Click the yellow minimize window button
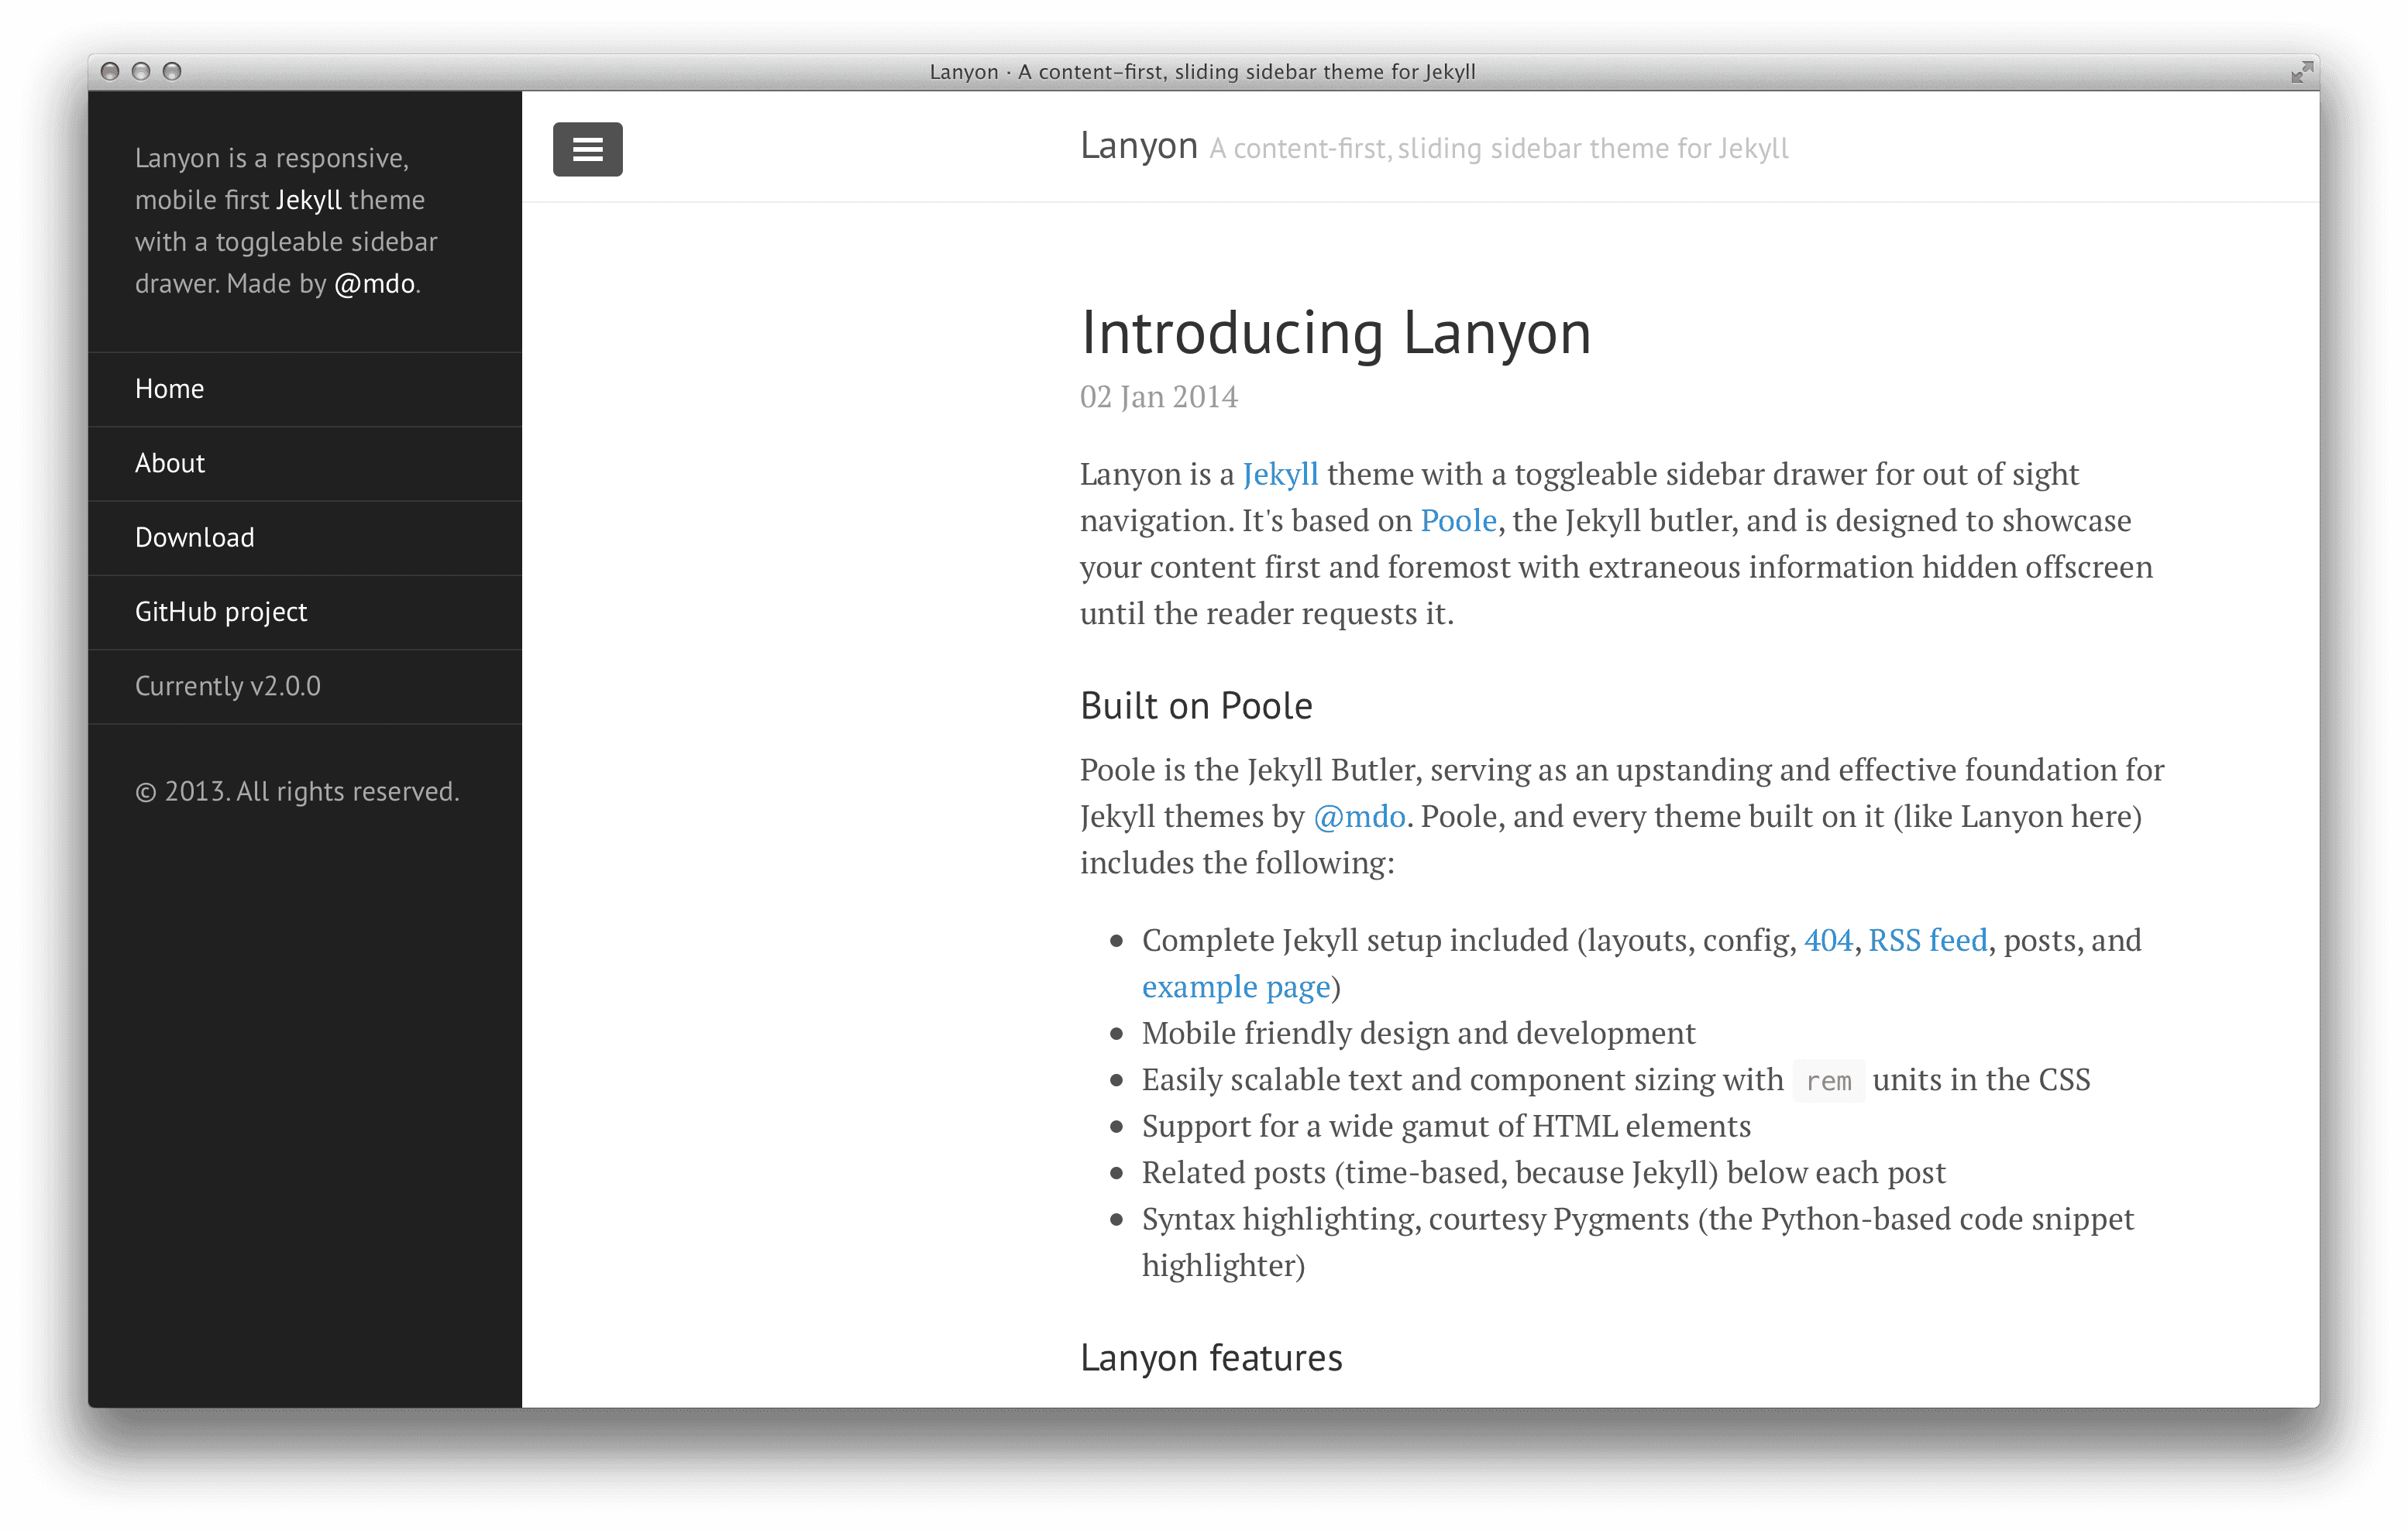The image size is (2408, 1530). tap(141, 72)
